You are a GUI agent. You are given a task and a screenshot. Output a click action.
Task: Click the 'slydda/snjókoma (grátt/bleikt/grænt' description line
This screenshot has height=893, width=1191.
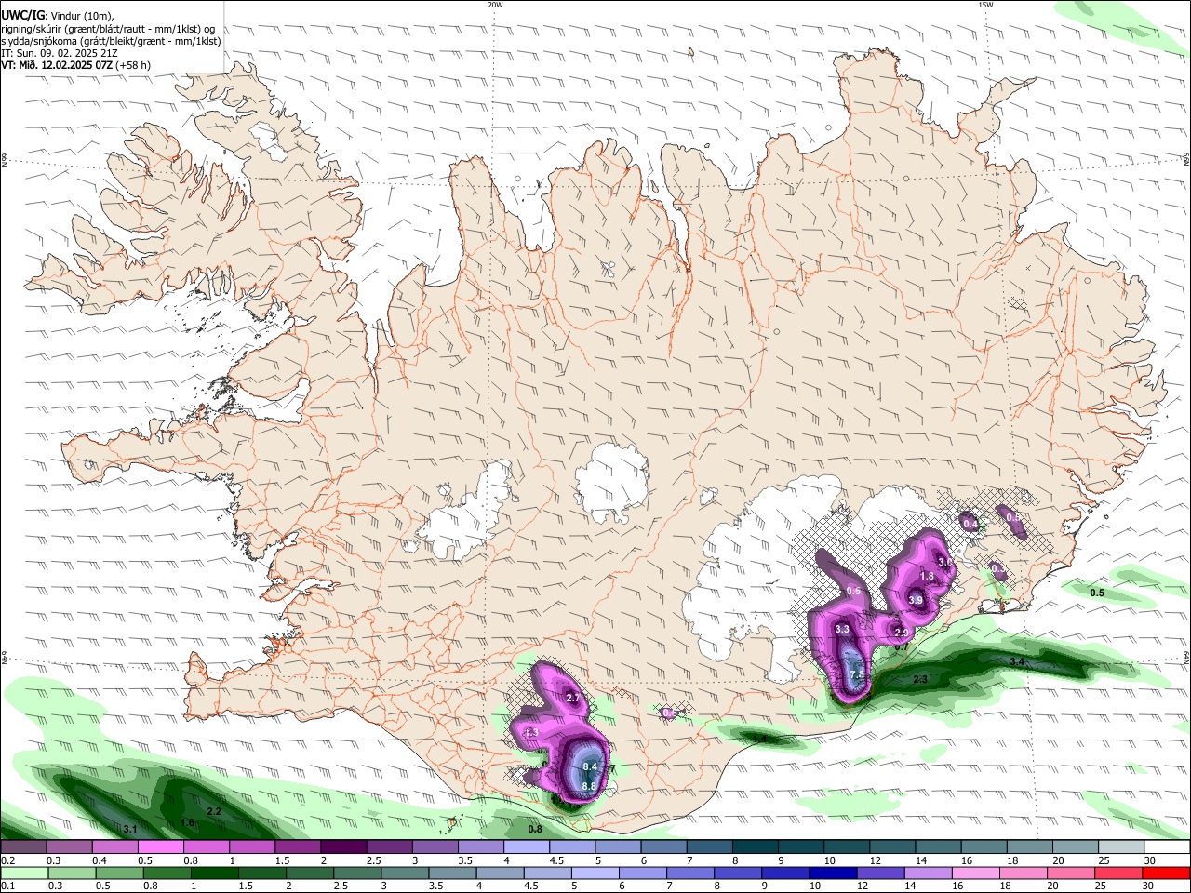click(111, 41)
